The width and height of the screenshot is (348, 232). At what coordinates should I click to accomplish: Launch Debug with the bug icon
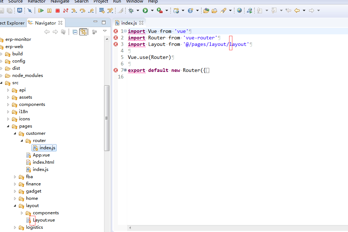pos(131,10)
